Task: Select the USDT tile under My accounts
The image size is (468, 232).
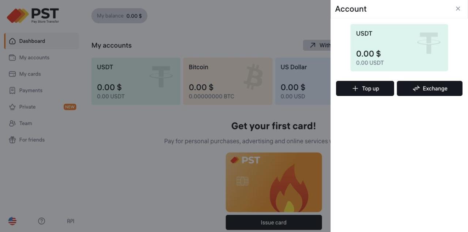Action: click(x=136, y=81)
